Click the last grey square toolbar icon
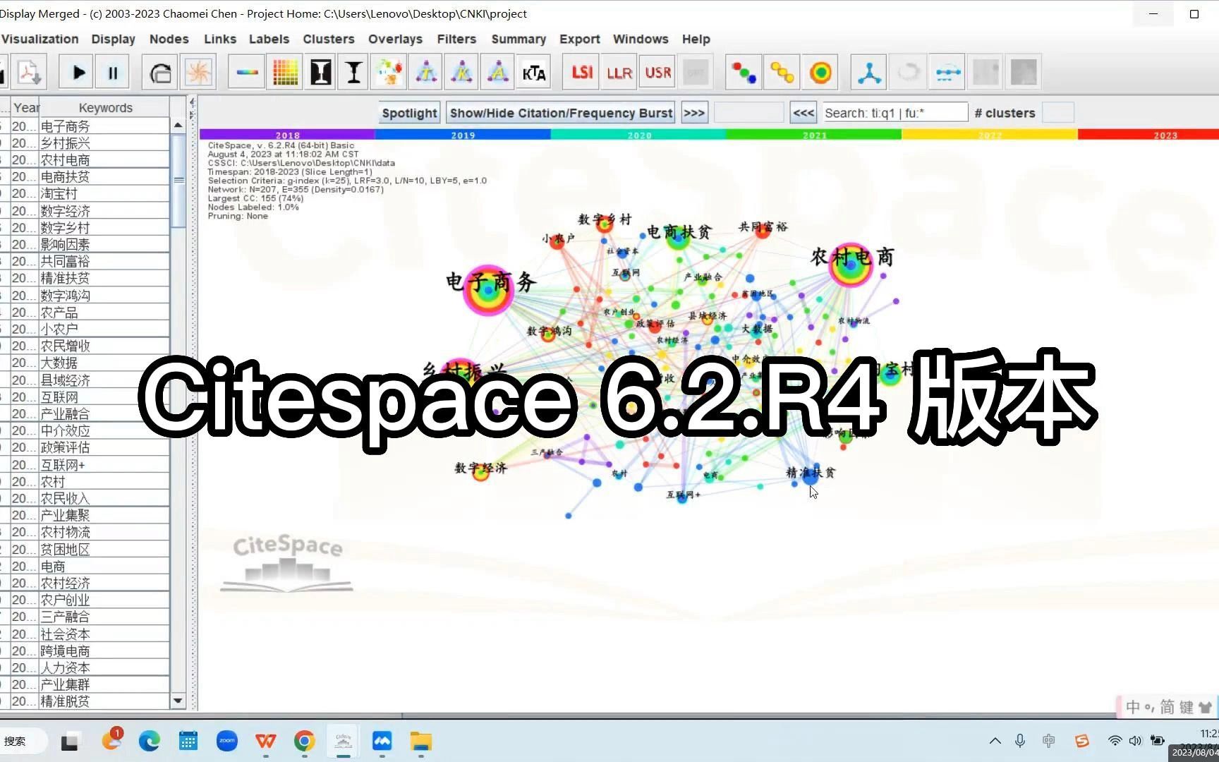1219x762 pixels. [1024, 72]
